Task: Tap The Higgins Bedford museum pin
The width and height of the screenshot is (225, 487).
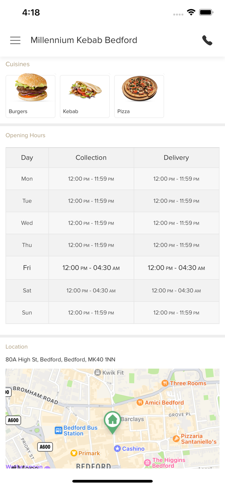Action: (x=147, y=462)
